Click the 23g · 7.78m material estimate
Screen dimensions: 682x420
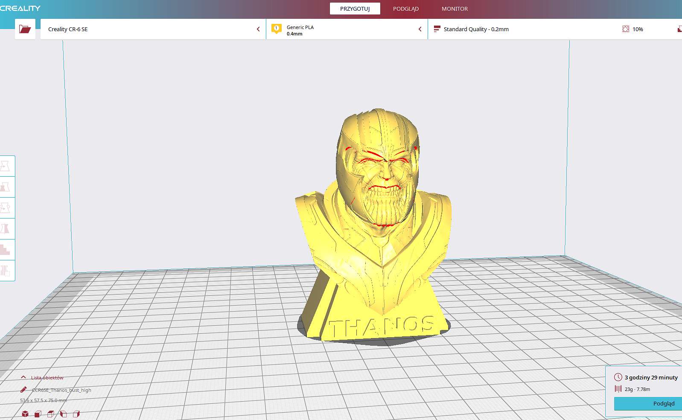coord(637,389)
